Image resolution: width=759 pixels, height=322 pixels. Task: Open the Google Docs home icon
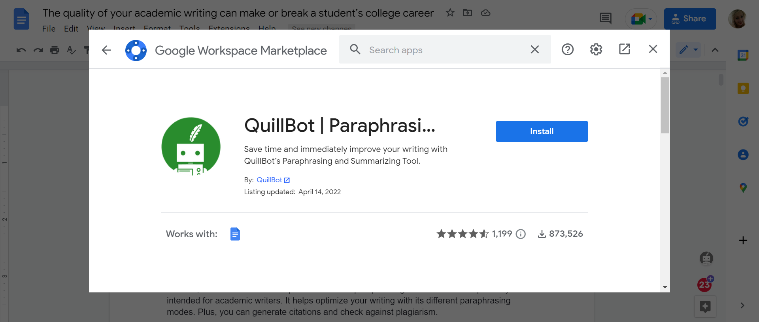[x=21, y=19]
